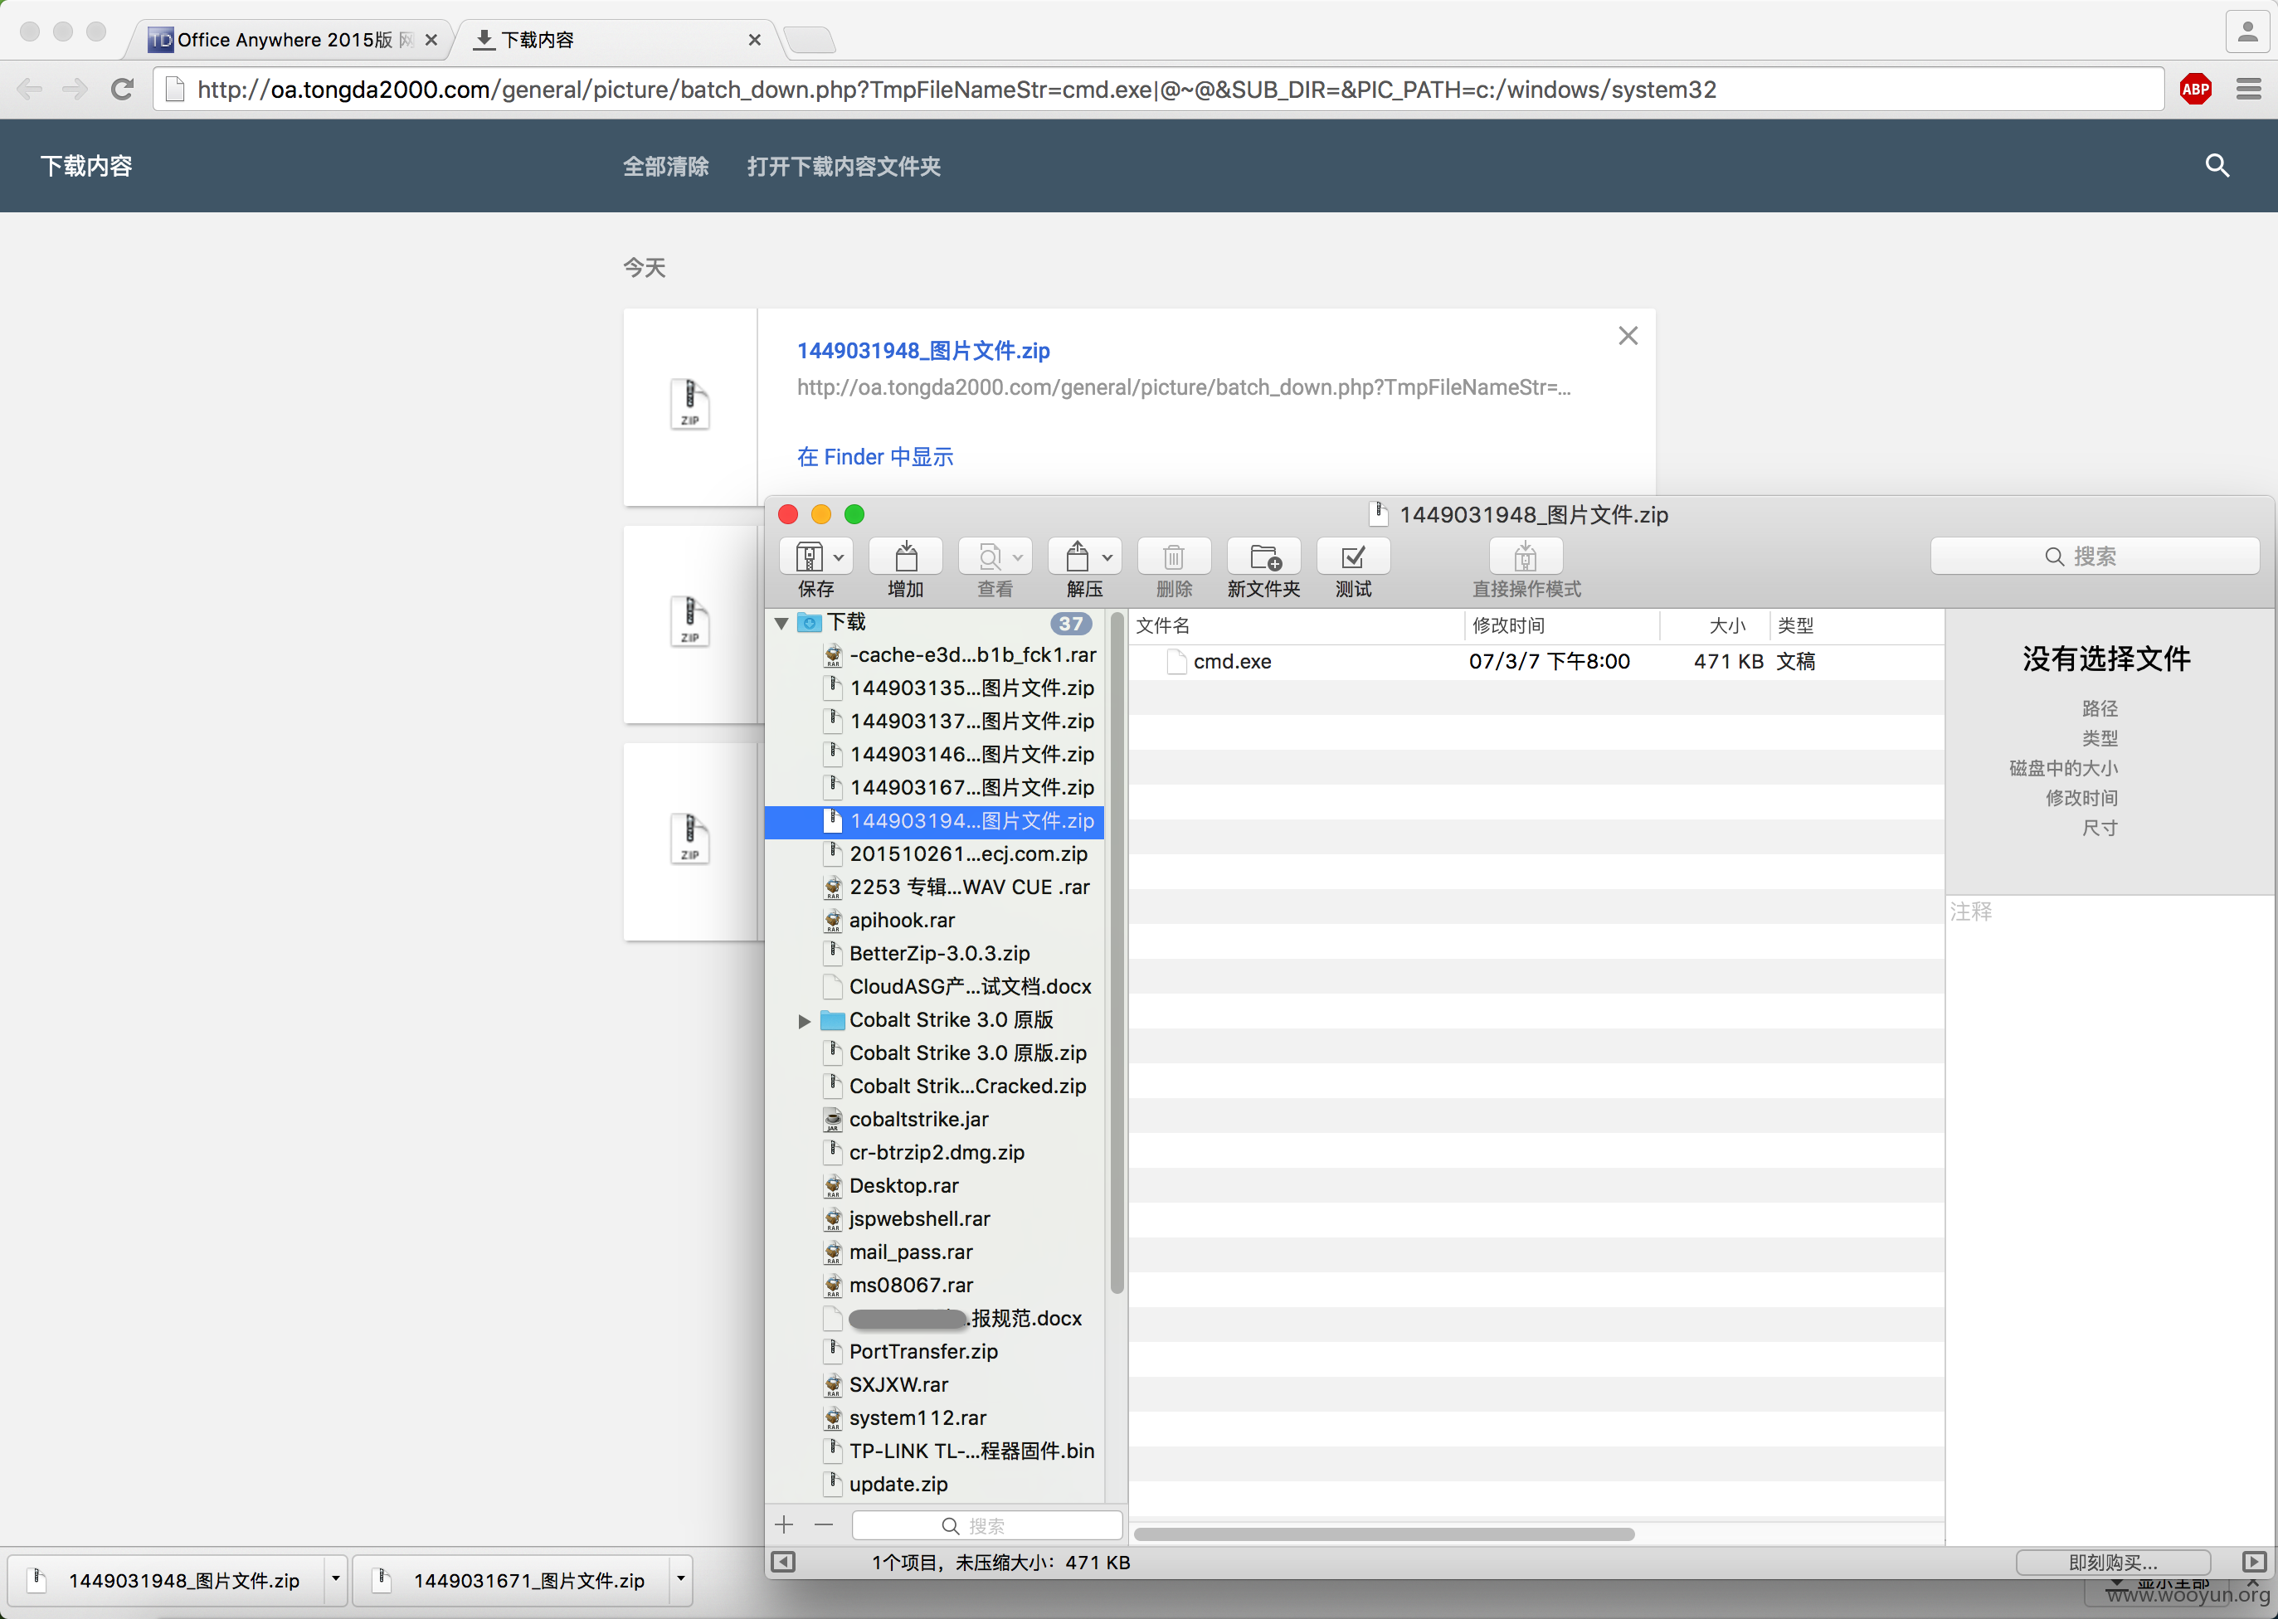The image size is (2278, 1619).
Task: Click Chrome reload page icon
Action: pyautogui.click(x=122, y=90)
